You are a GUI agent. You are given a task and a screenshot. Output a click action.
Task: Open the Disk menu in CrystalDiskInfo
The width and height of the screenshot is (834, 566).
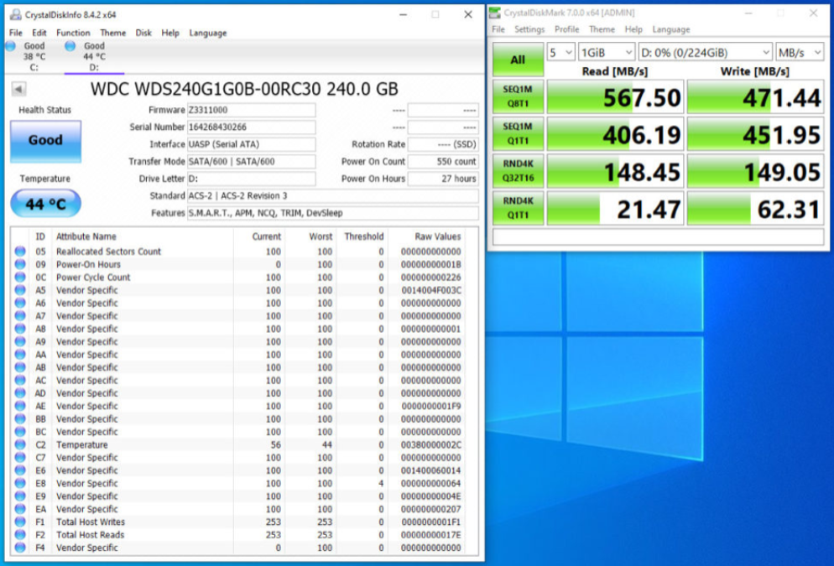[143, 33]
